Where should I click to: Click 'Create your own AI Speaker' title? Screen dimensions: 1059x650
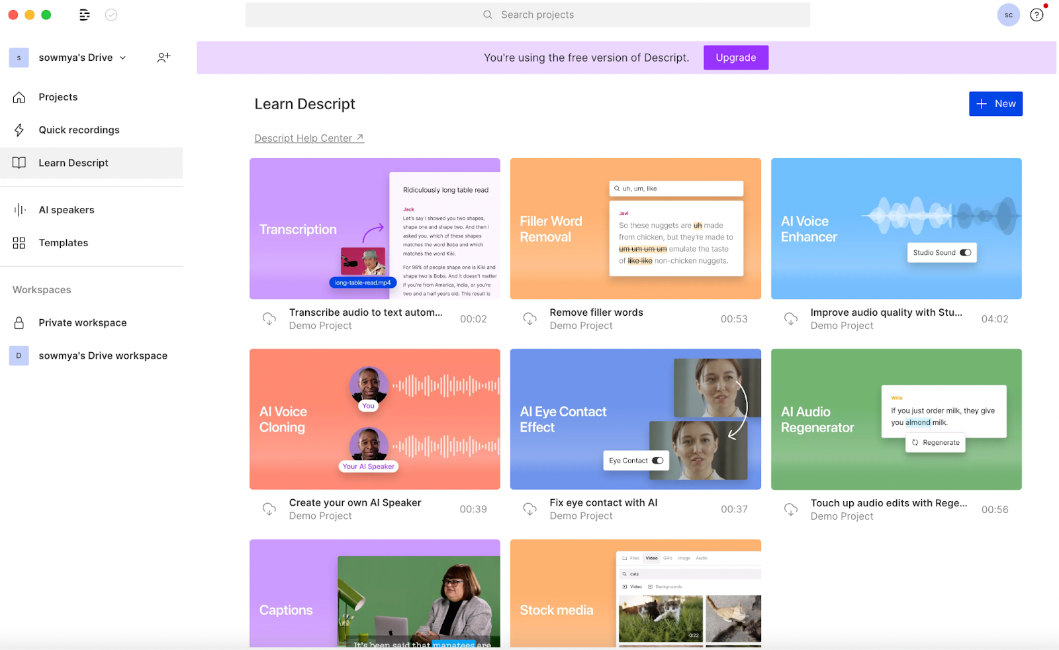click(355, 503)
